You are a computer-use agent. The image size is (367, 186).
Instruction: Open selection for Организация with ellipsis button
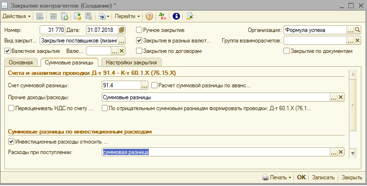(350, 30)
